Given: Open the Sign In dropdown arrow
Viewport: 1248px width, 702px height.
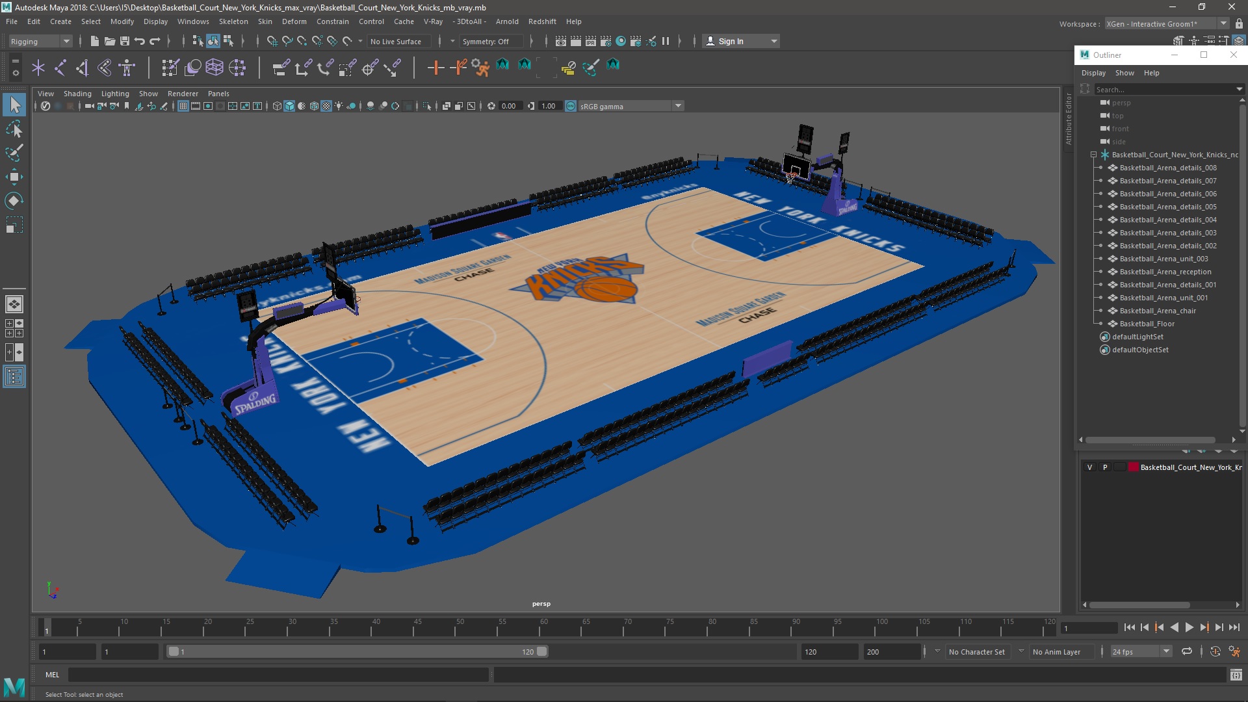Looking at the screenshot, I should tap(773, 41).
